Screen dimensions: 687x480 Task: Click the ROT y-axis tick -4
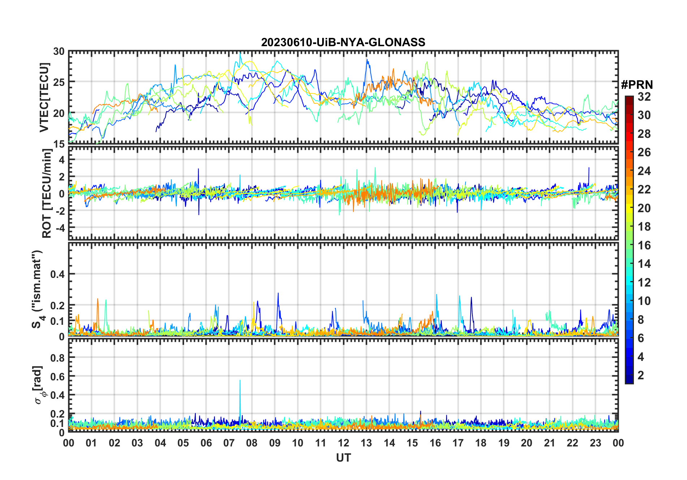(x=60, y=228)
